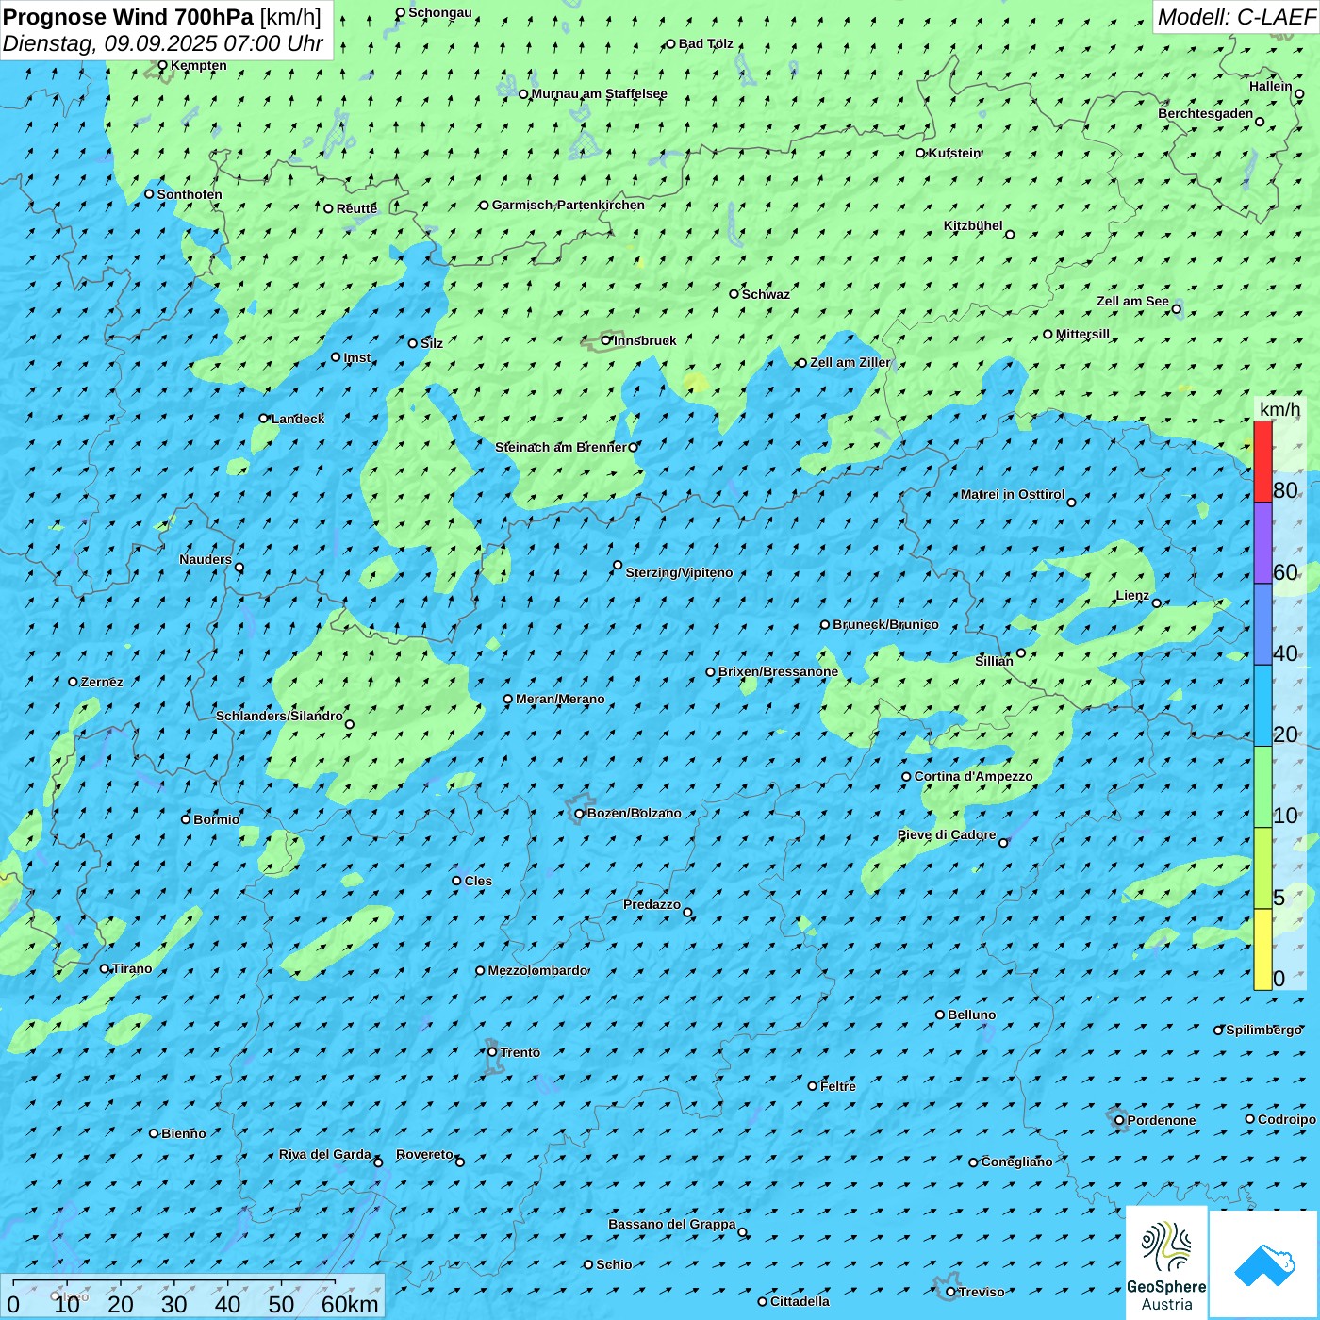Click the Zernez city label
The width and height of the screenshot is (1320, 1320).
point(102,682)
